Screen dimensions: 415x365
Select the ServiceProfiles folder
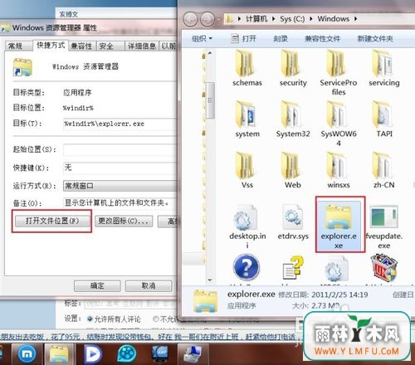(339, 72)
